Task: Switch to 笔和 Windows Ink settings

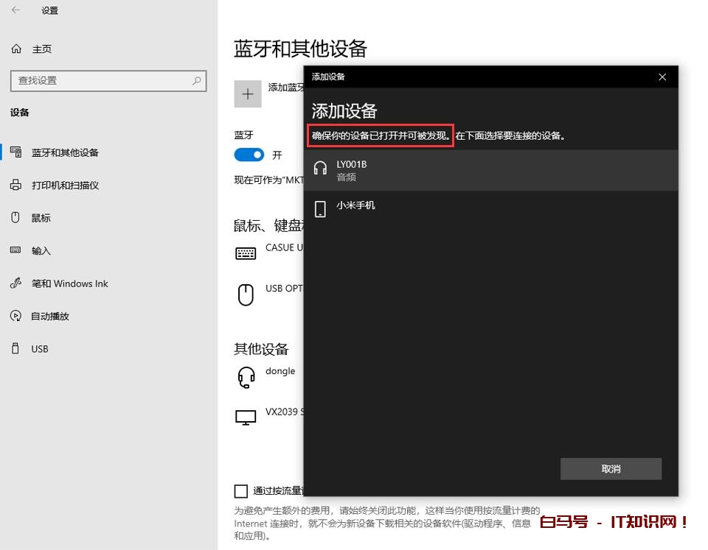Action: point(69,283)
